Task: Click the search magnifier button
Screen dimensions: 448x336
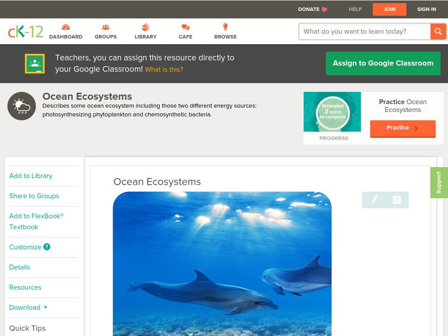Action: pyautogui.click(x=439, y=31)
